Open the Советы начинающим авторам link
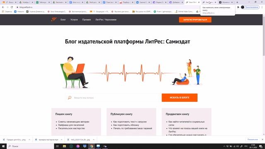 74,122
